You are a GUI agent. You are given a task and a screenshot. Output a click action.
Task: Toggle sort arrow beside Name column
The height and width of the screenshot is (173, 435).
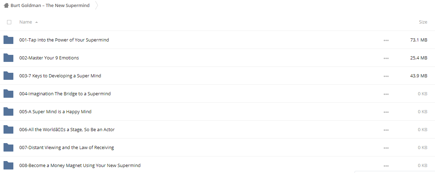[37, 22]
